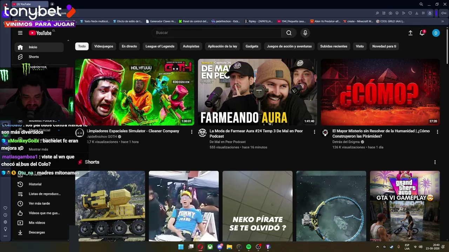Select the Videojuegos filter chip
Image resolution: width=449 pixels, height=252 pixels.
pos(104,46)
